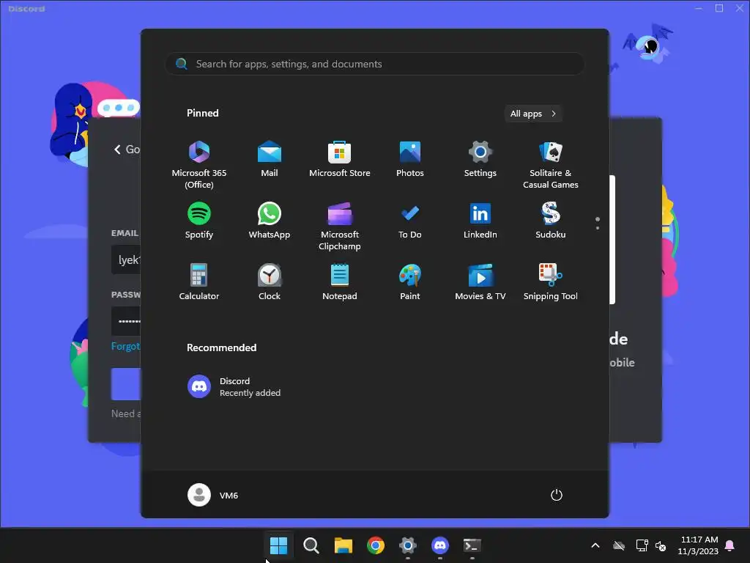This screenshot has width=750, height=563.
Task: Click the muted volume tray icon
Action: [661, 545]
